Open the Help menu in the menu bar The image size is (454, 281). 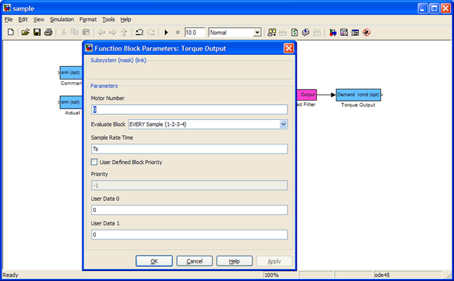tap(125, 20)
